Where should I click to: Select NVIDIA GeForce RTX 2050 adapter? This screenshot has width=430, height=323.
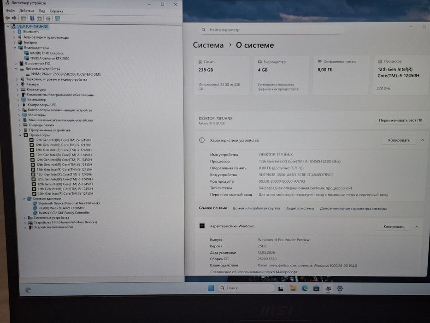click(x=50, y=58)
